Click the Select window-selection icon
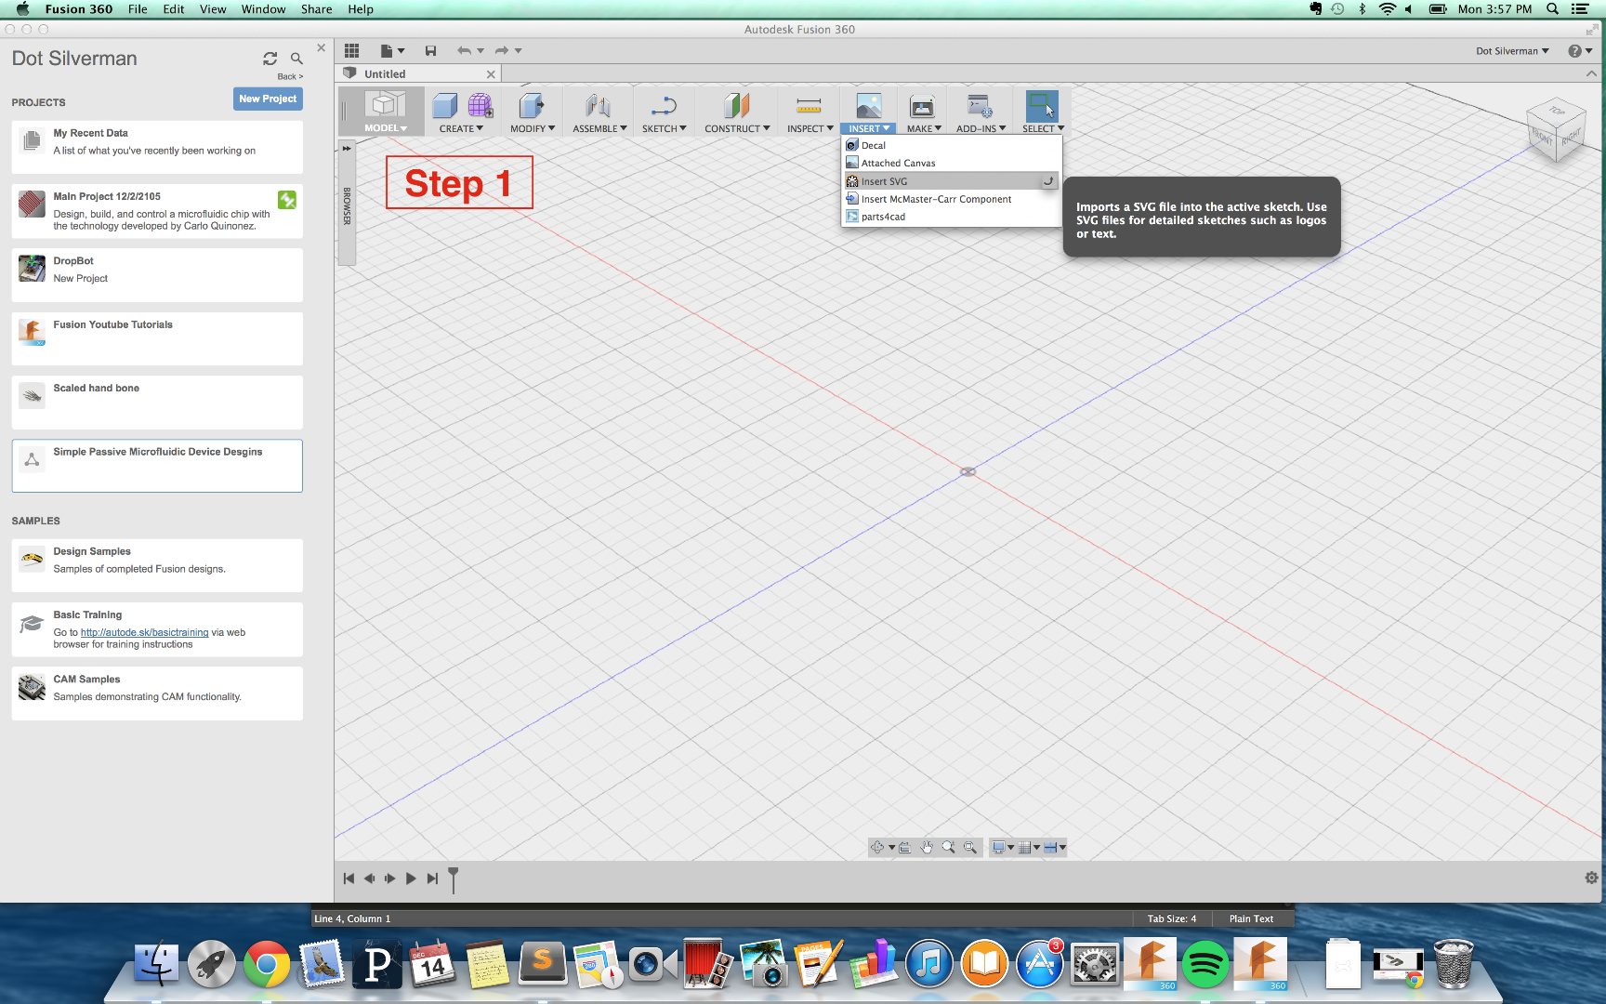Screen dimensions: 1606x1004 pyautogui.click(x=1042, y=106)
